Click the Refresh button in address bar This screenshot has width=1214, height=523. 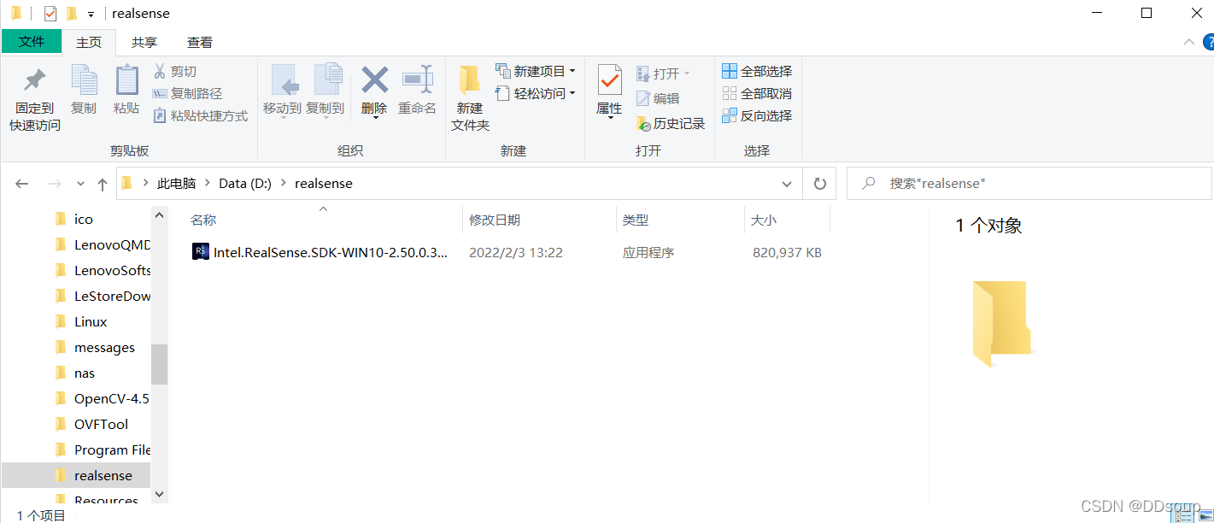(820, 184)
